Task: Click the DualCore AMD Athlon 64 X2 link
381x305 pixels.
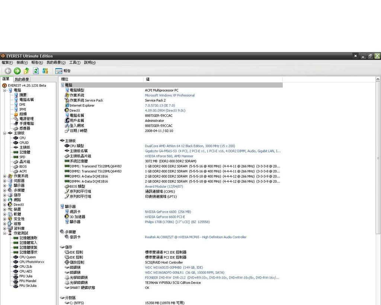Action: click(x=190, y=146)
